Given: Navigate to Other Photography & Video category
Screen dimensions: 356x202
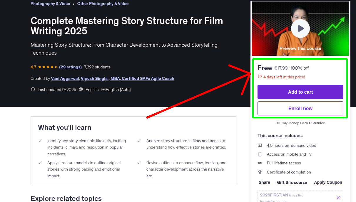Looking at the screenshot, I should click(x=103, y=4).
